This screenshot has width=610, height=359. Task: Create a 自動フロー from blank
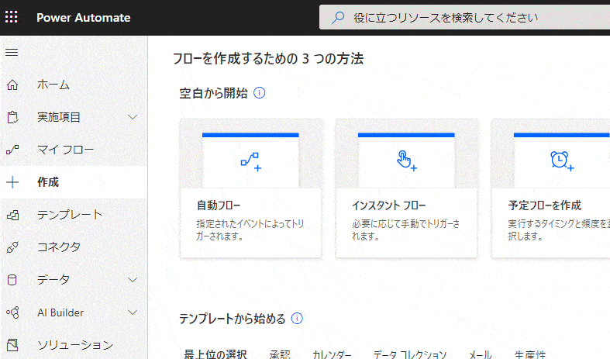point(250,188)
